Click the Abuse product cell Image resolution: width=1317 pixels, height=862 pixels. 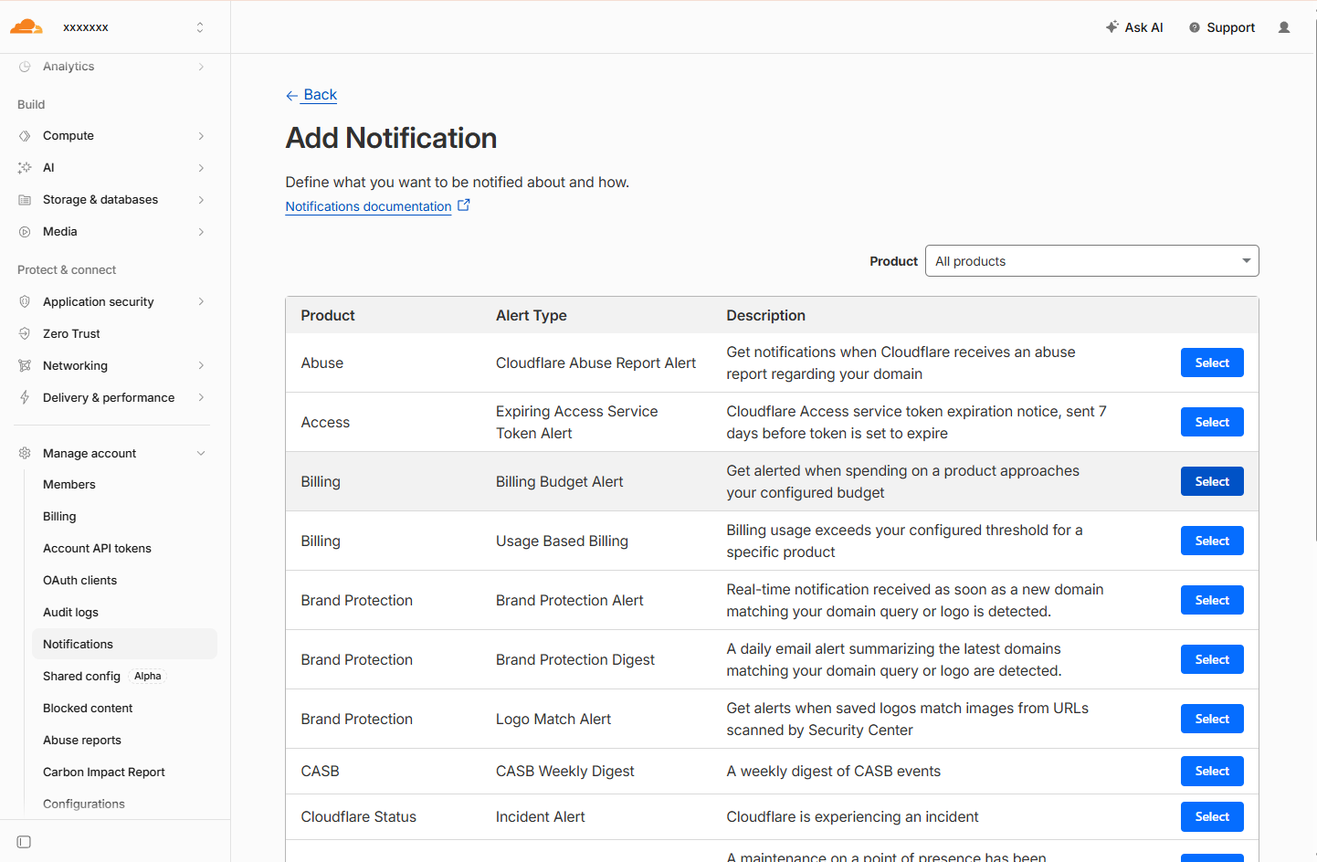[x=321, y=363]
